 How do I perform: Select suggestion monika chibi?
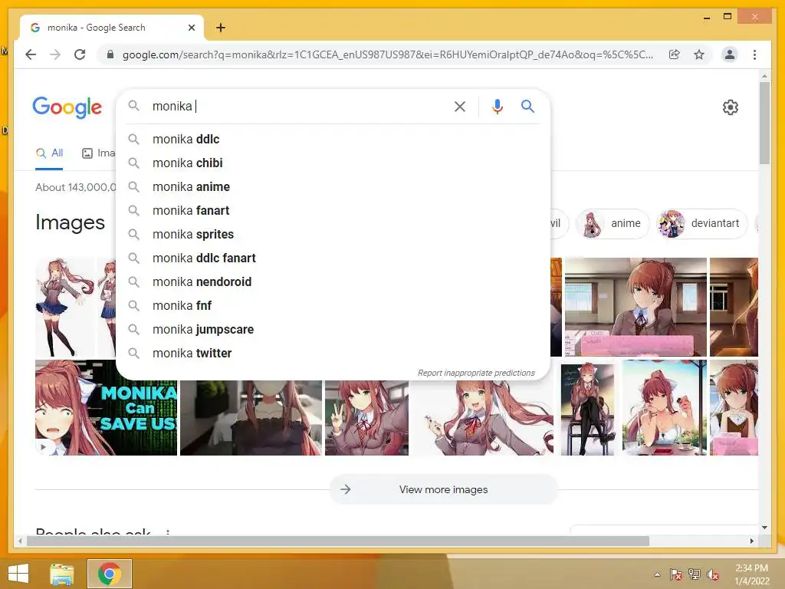(333, 163)
